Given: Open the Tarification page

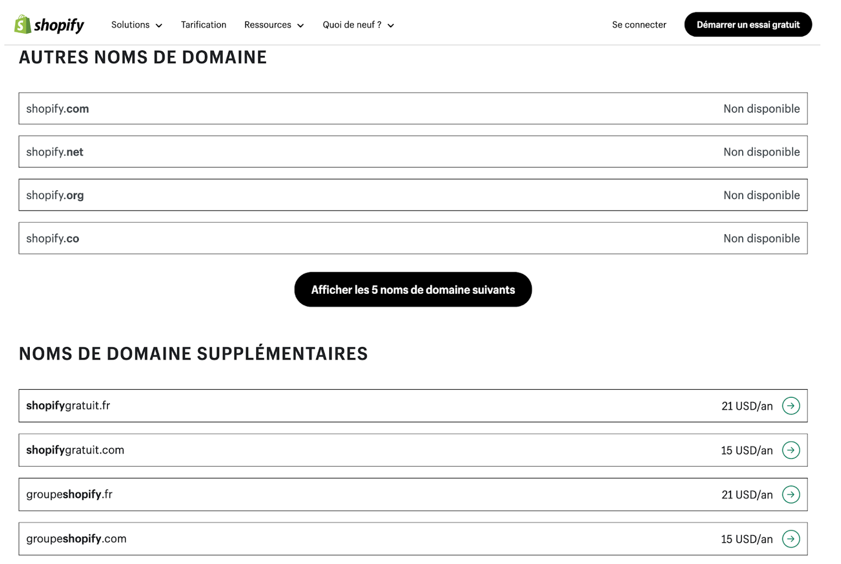Looking at the screenshot, I should pyautogui.click(x=204, y=25).
